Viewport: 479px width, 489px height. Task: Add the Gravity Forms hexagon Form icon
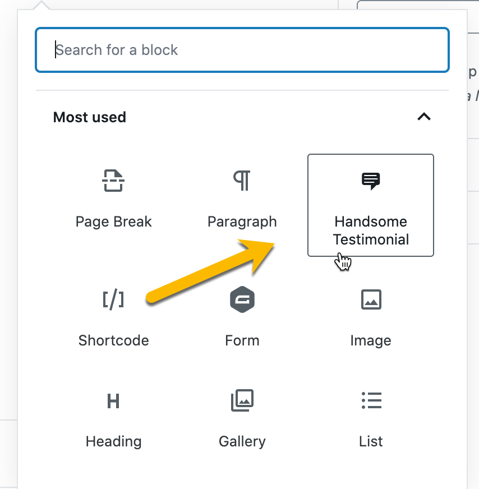coord(242,299)
